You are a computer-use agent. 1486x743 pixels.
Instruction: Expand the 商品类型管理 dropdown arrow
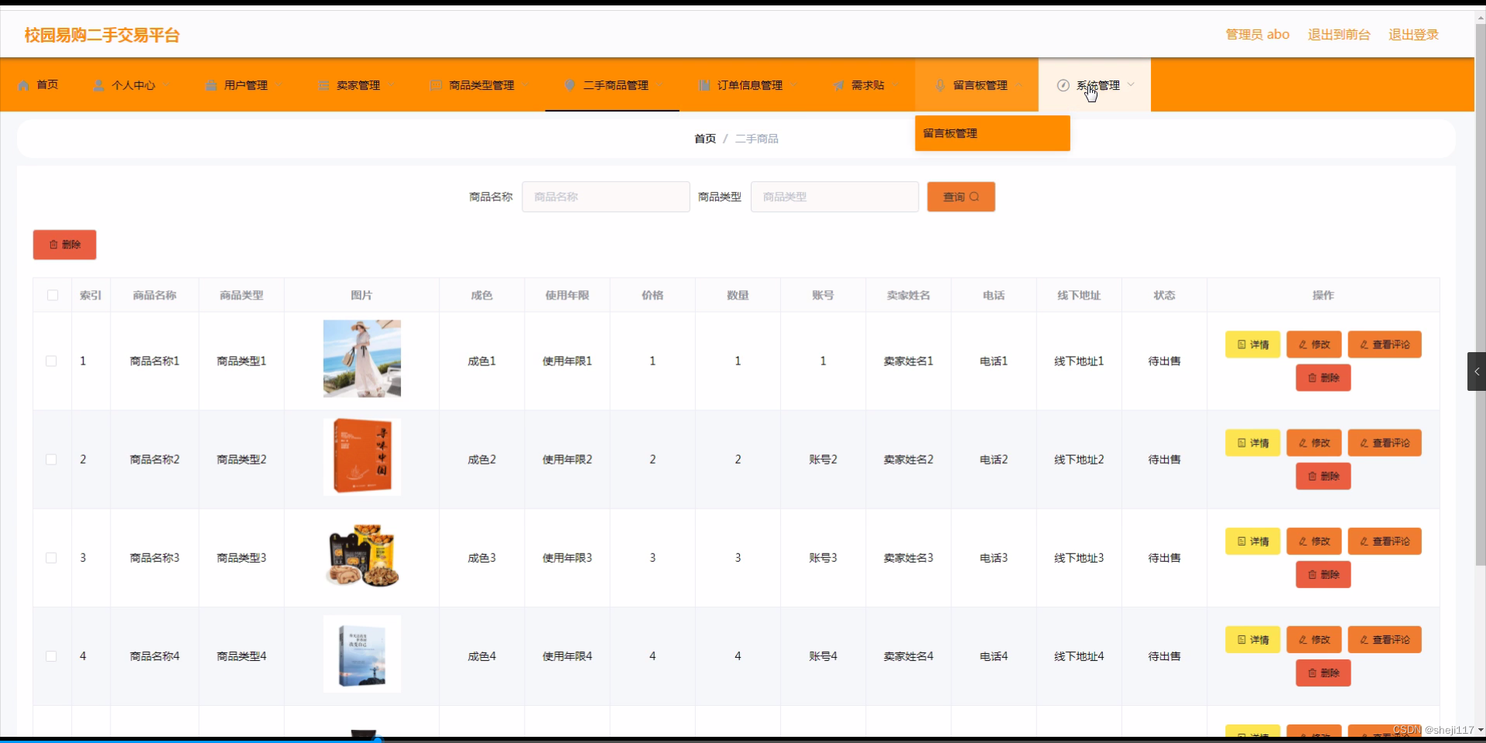coord(526,85)
